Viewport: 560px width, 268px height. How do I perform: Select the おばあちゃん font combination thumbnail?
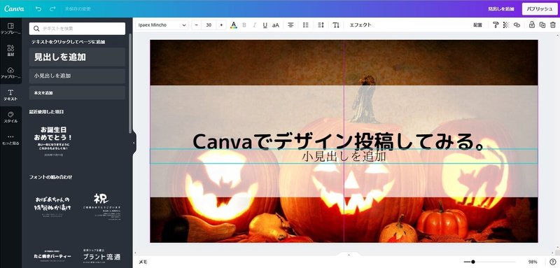coord(53,206)
